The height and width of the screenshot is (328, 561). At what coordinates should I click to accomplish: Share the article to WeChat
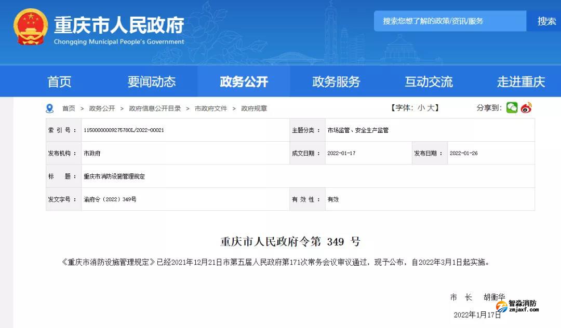(512, 107)
